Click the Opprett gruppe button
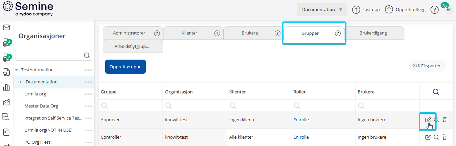Image resolution: width=456 pixels, height=146 pixels. (x=125, y=67)
